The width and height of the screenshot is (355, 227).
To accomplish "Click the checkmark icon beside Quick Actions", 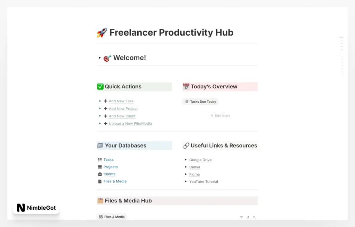I will [100, 86].
